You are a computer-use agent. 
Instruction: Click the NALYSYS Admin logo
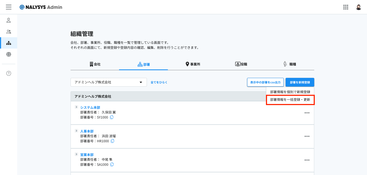coord(41,7)
